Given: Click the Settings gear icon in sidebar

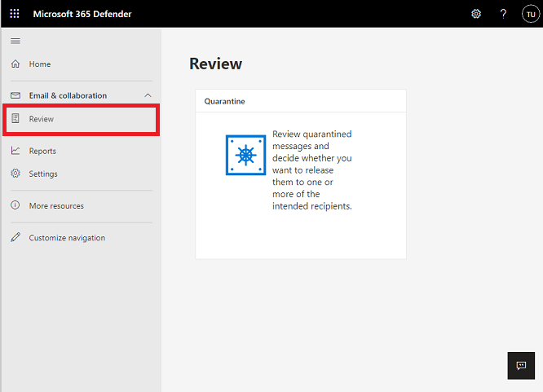Looking at the screenshot, I should 15,173.
